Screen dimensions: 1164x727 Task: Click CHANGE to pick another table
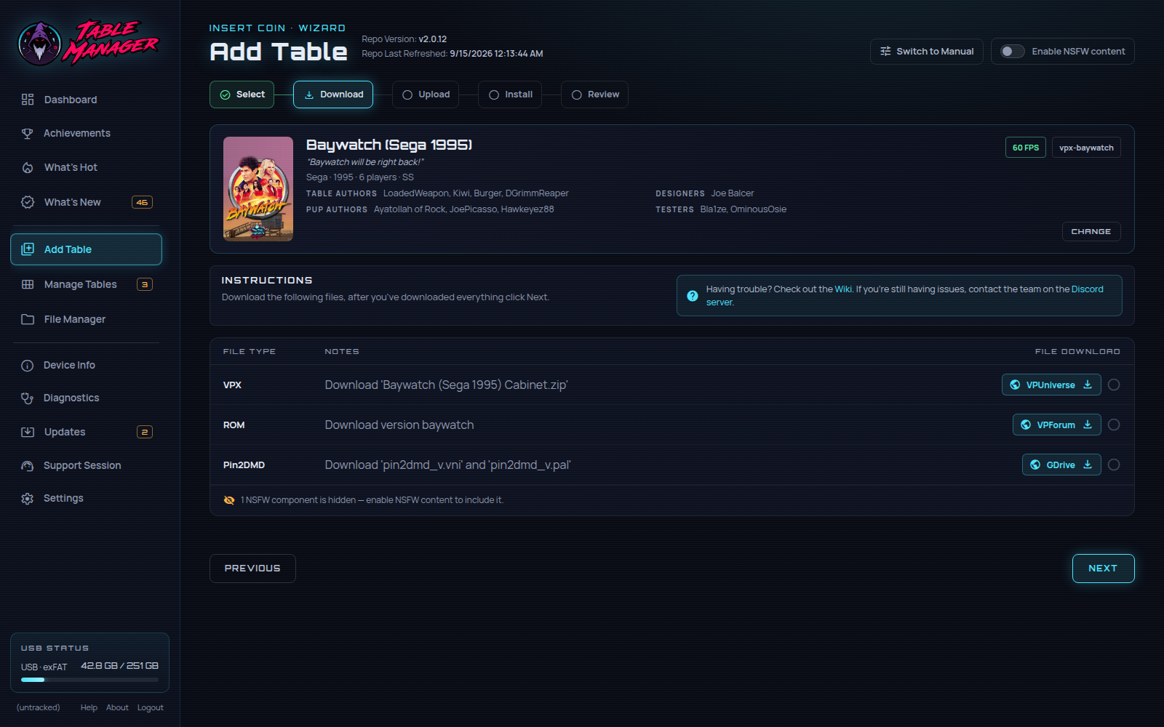point(1091,231)
